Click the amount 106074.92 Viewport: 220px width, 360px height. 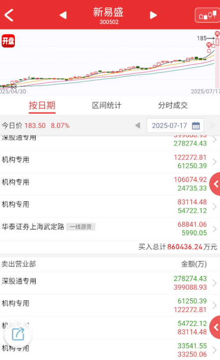click(x=190, y=179)
